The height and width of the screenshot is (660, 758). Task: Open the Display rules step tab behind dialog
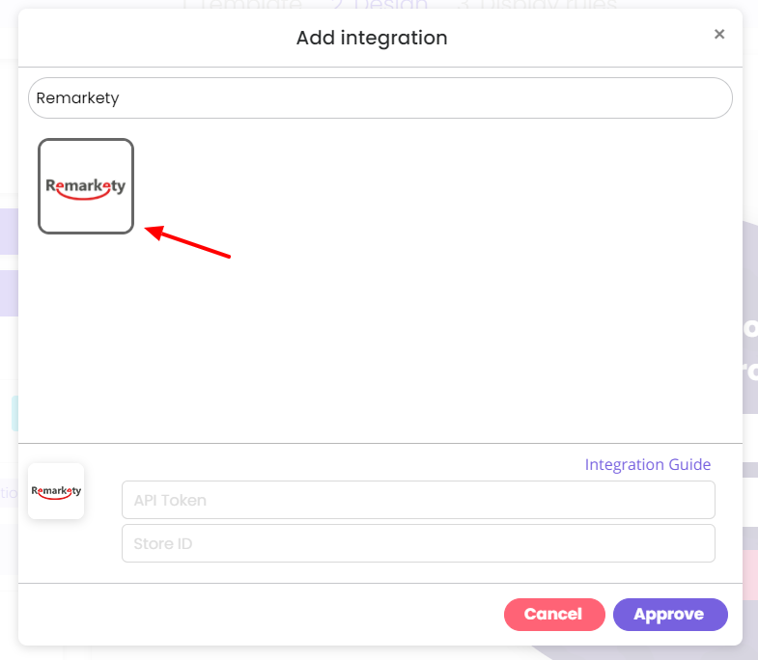click(x=537, y=5)
